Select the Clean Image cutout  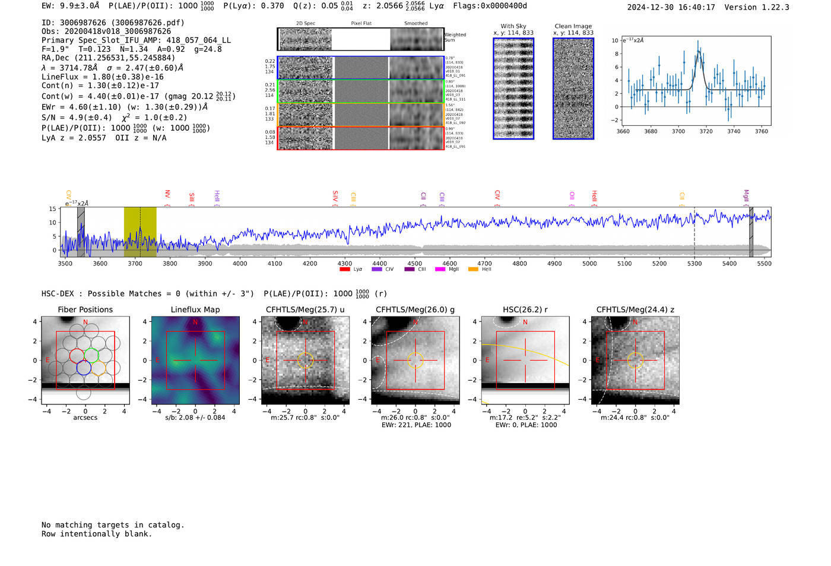coord(573,88)
